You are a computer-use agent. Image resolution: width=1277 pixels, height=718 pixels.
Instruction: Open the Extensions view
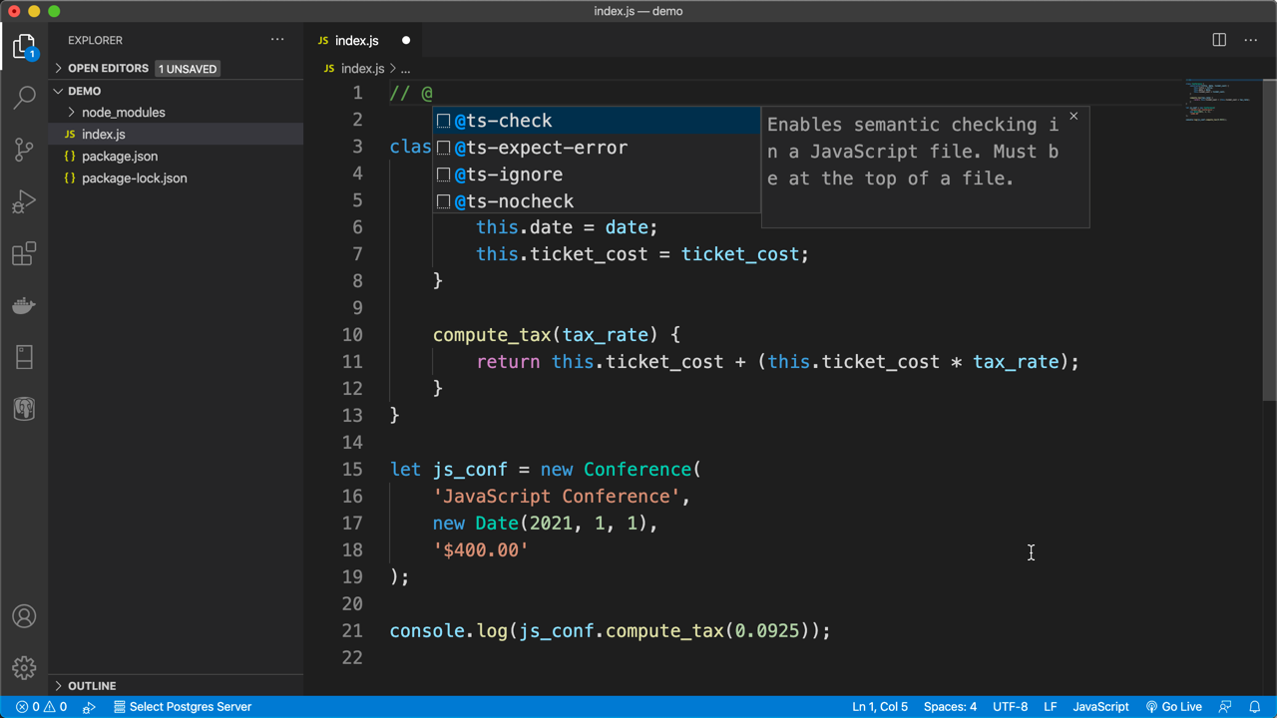24,253
